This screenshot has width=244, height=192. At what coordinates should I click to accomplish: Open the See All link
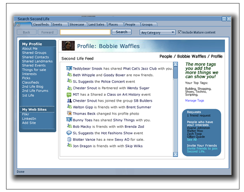(191, 139)
